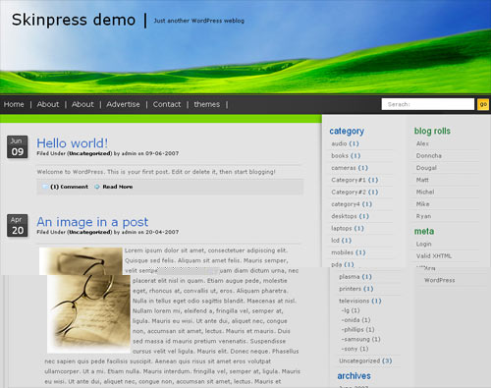
Task: Open the Hello world! post title
Action: (73, 143)
